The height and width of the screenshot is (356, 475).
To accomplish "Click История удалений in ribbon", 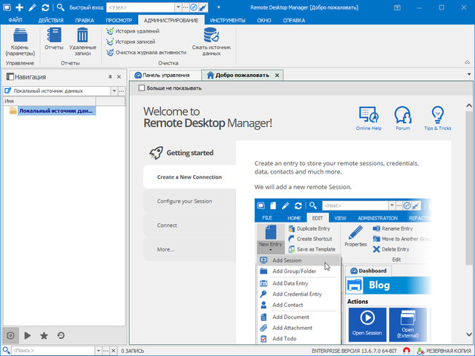I will 137,31.
